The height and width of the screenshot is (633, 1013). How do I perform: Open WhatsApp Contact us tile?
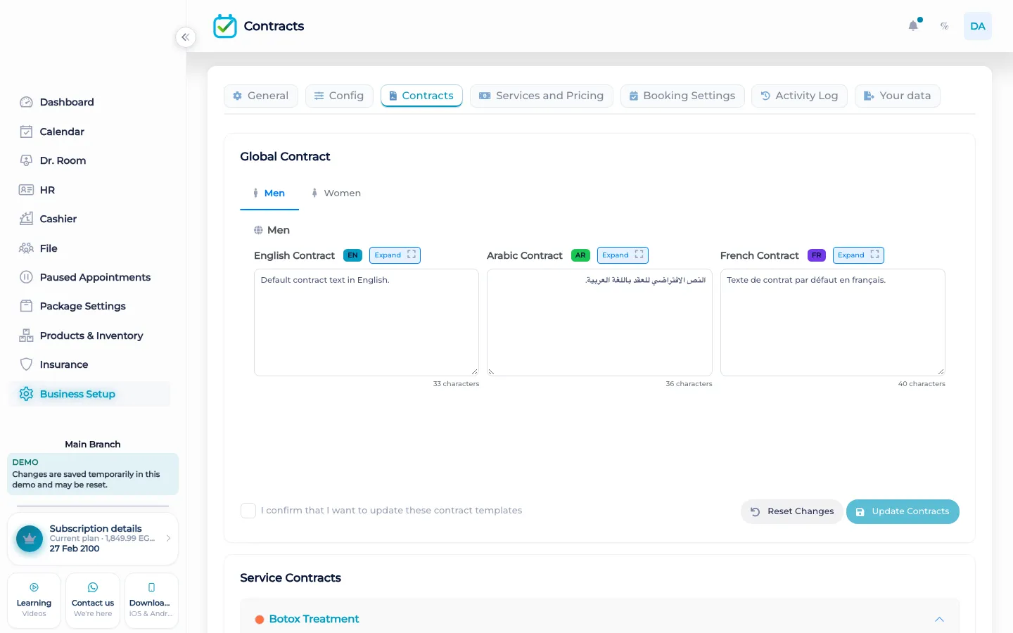[x=93, y=601]
